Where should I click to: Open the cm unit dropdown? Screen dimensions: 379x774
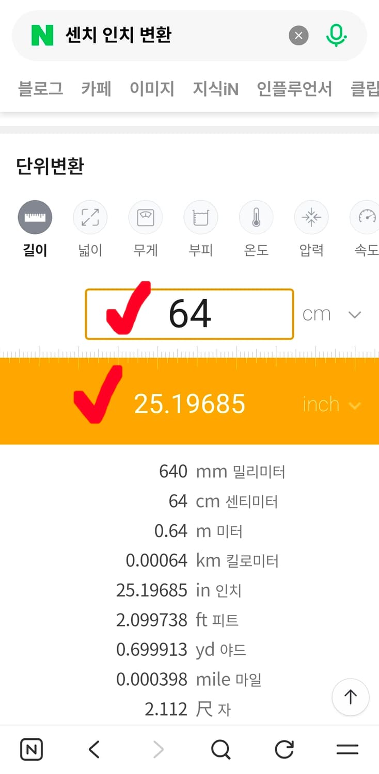click(x=354, y=314)
